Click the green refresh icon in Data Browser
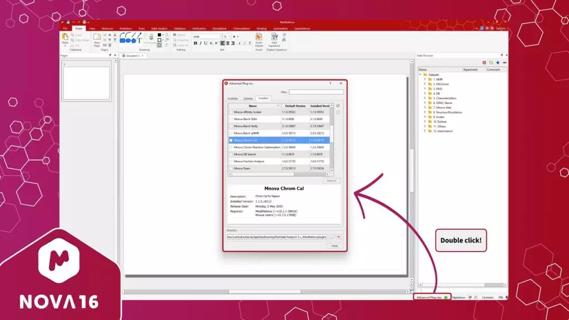Viewport: 569px width, 320px height. 491,63
